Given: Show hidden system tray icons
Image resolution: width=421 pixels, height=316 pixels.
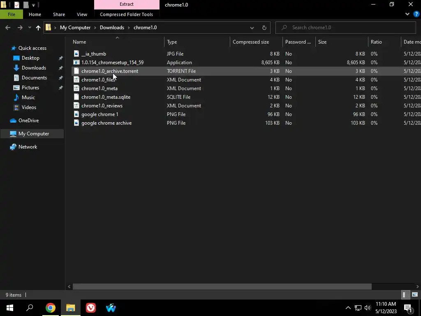Looking at the screenshot, I should (348, 308).
